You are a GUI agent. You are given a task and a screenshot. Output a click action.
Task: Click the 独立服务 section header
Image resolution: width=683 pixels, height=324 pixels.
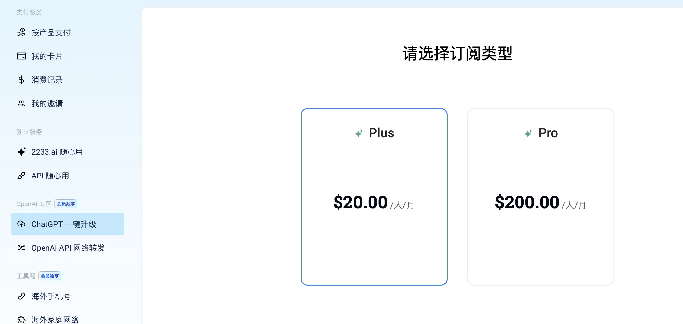29,132
